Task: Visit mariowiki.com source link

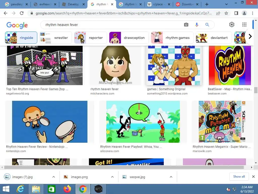Action: [x=202, y=151]
